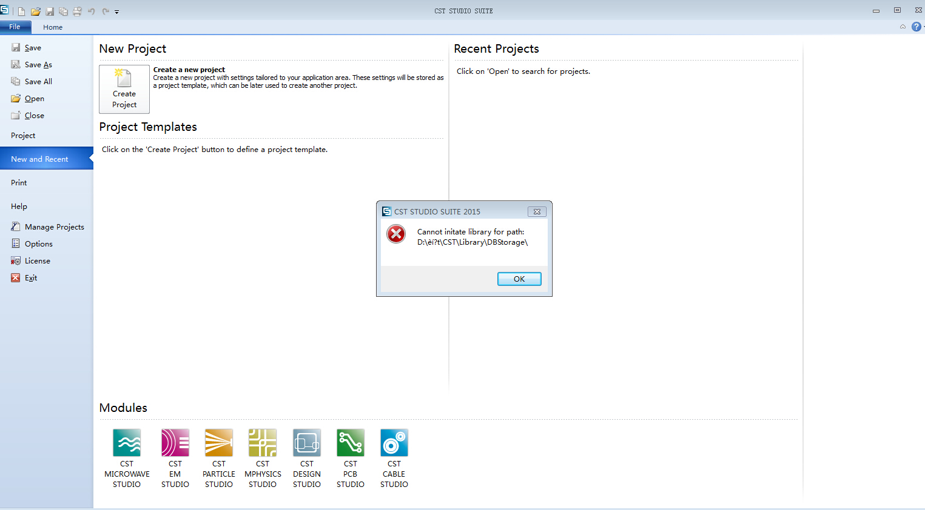Click the Save All icon in quick access toolbar
This screenshot has height=510, width=925.
coord(63,12)
